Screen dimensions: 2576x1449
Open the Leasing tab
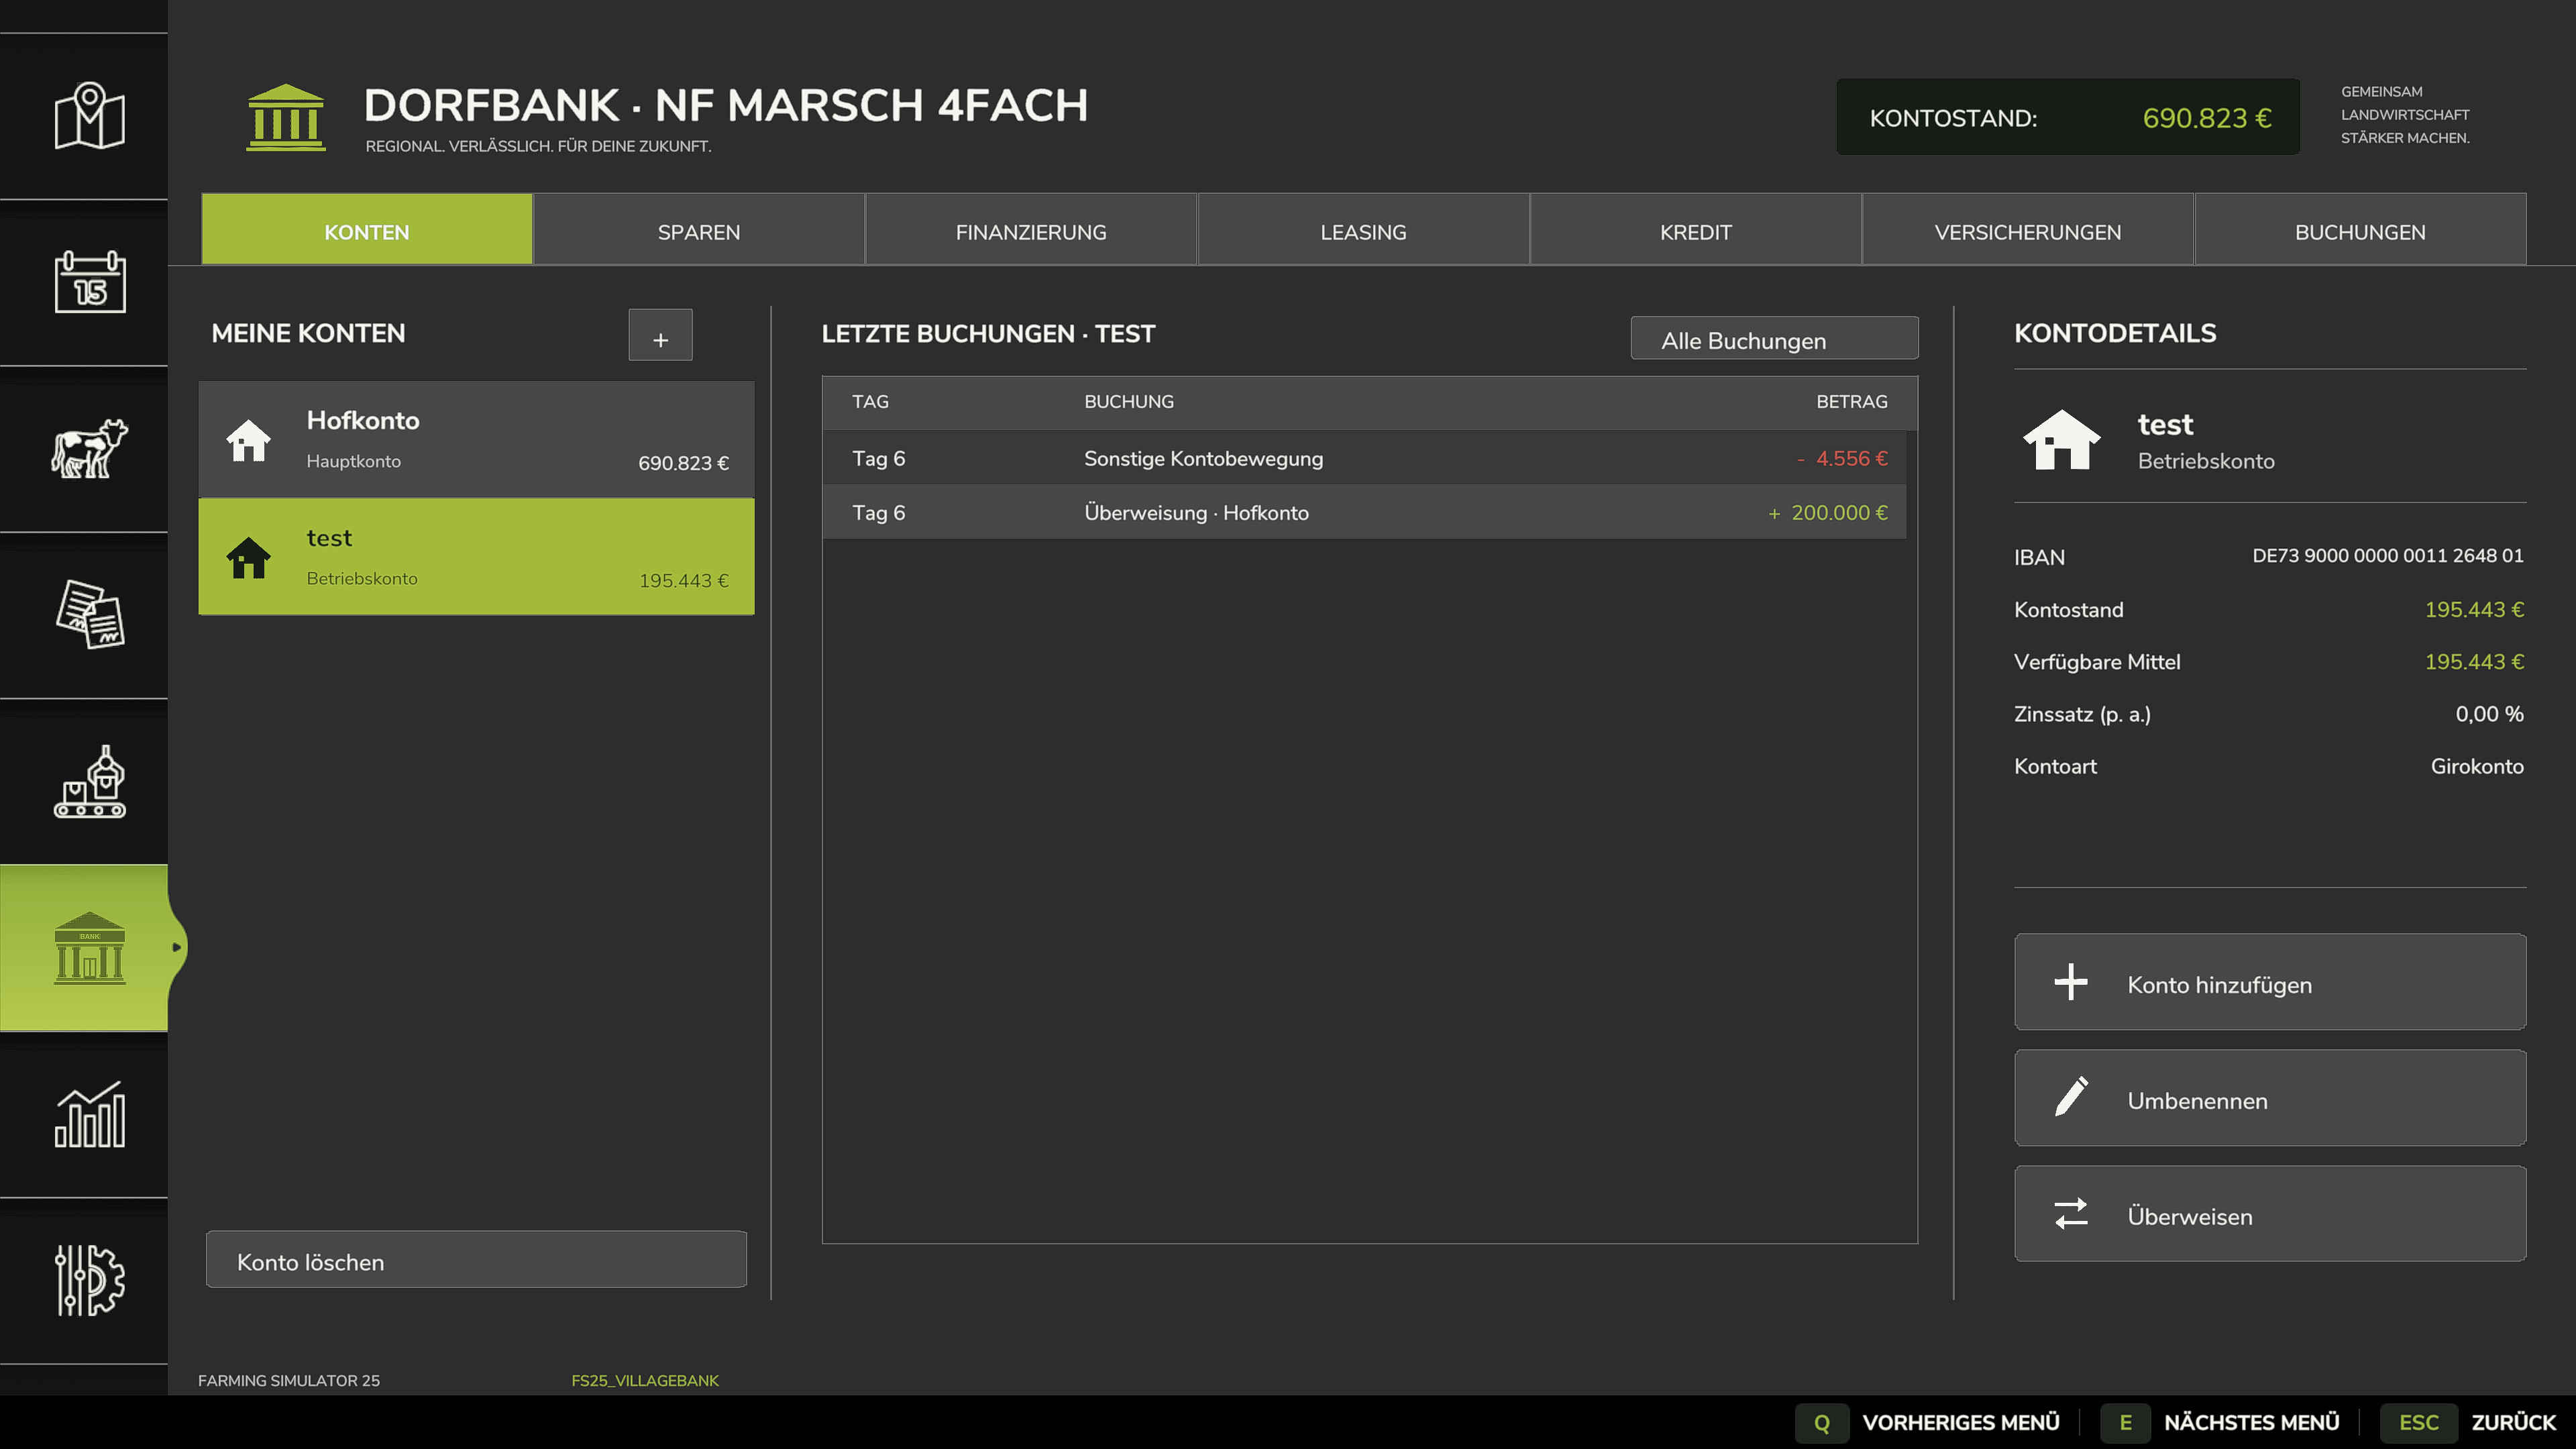[1363, 230]
